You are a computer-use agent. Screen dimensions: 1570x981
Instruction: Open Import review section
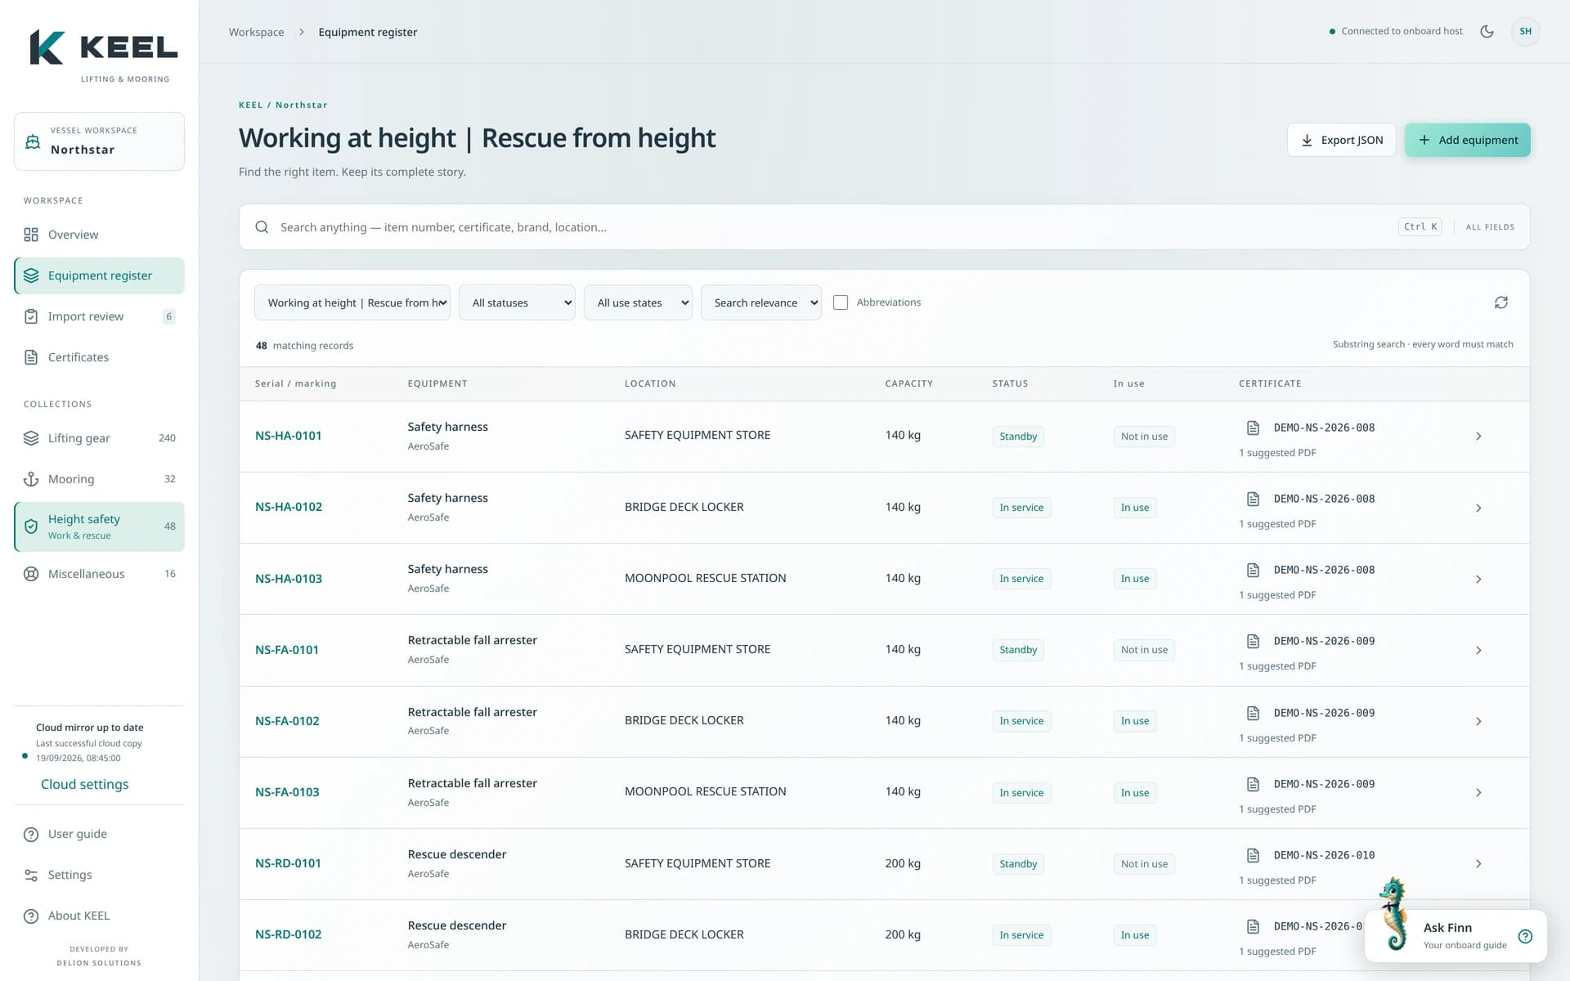pyautogui.click(x=99, y=316)
